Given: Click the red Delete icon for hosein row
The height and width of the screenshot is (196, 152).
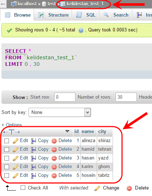Looking at the screenshot, I should (x=54, y=176).
